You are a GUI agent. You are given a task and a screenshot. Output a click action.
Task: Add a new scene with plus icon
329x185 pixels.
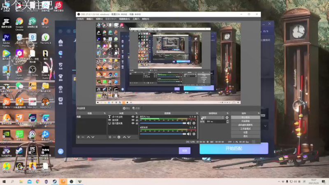79,137
